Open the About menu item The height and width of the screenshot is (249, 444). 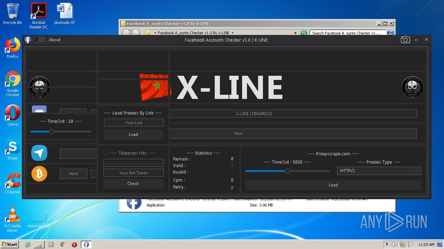click(54, 40)
